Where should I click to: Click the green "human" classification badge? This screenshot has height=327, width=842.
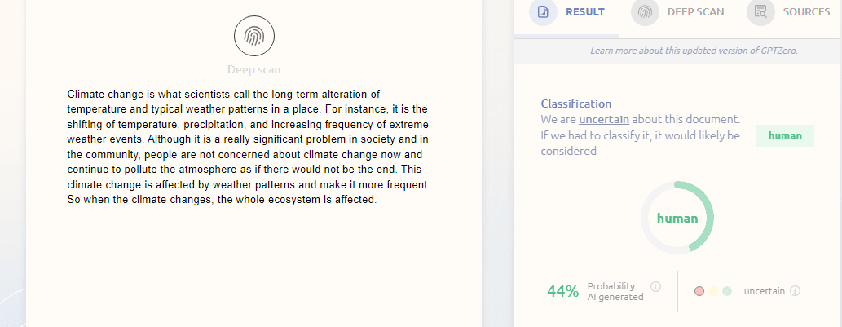[x=786, y=136]
